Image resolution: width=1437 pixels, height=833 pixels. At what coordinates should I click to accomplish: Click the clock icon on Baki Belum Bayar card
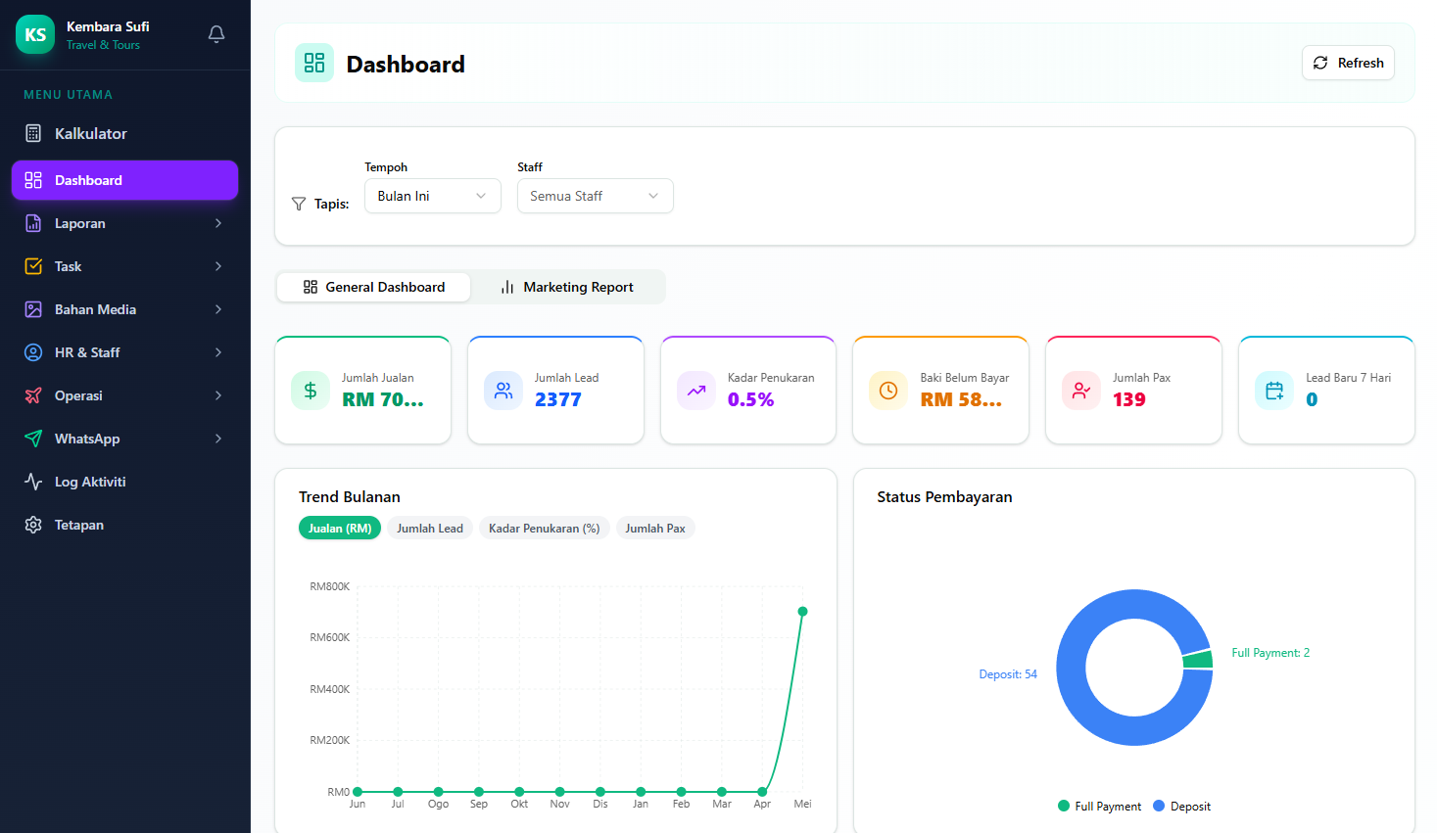tap(888, 391)
